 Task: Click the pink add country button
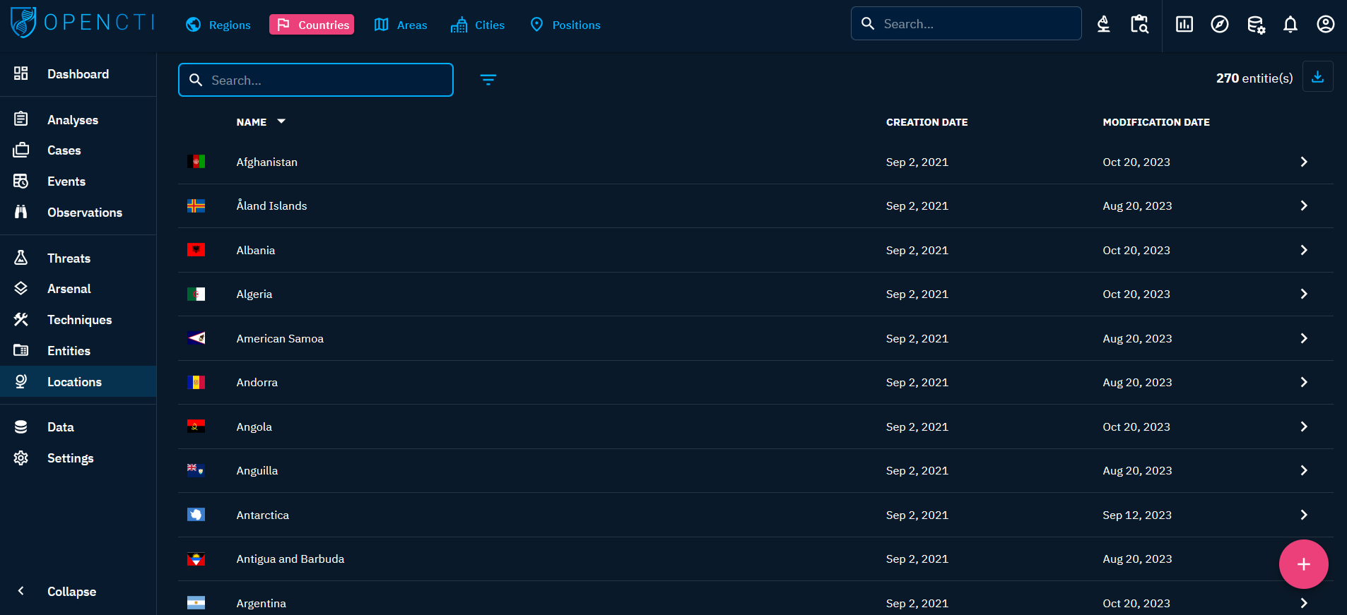1303,564
